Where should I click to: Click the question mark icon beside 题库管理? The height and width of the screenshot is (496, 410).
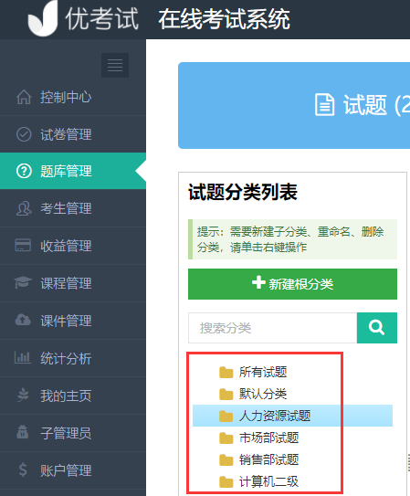(24, 171)
